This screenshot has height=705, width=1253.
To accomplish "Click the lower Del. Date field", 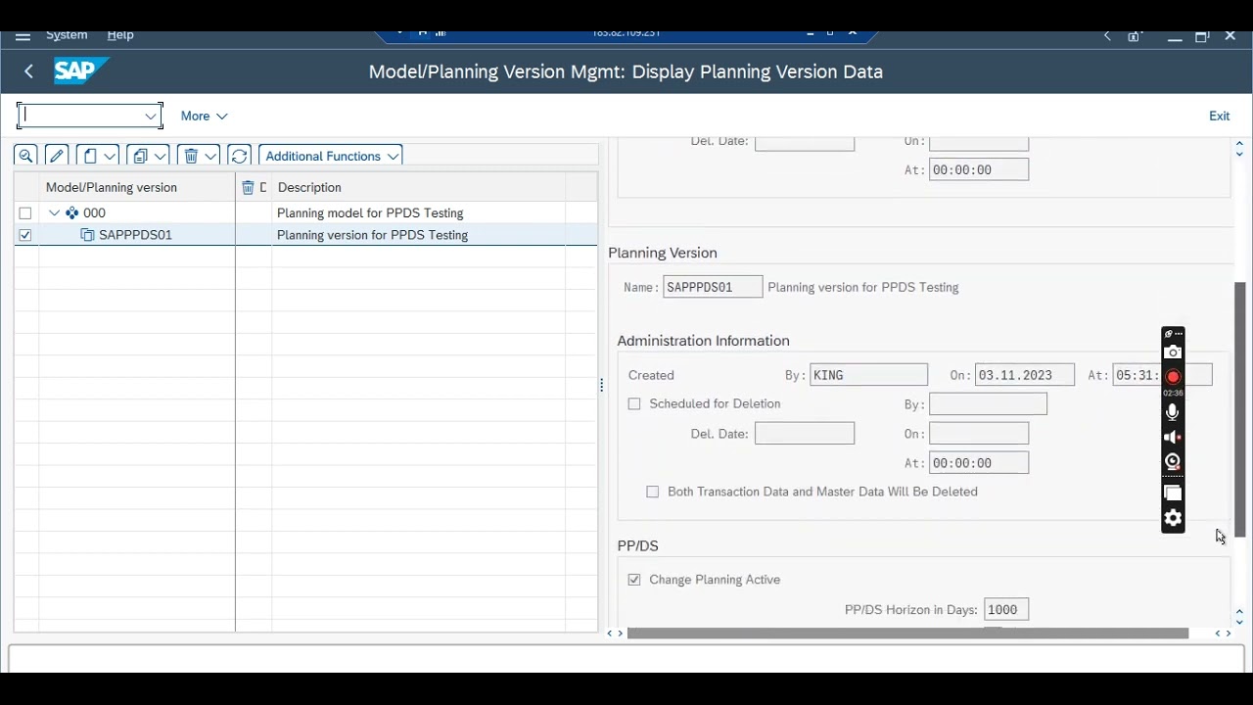I will (x=805, y=433).
